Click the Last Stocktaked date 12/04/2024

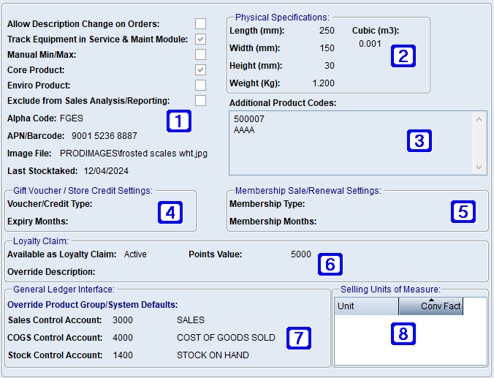pos(106,171)
